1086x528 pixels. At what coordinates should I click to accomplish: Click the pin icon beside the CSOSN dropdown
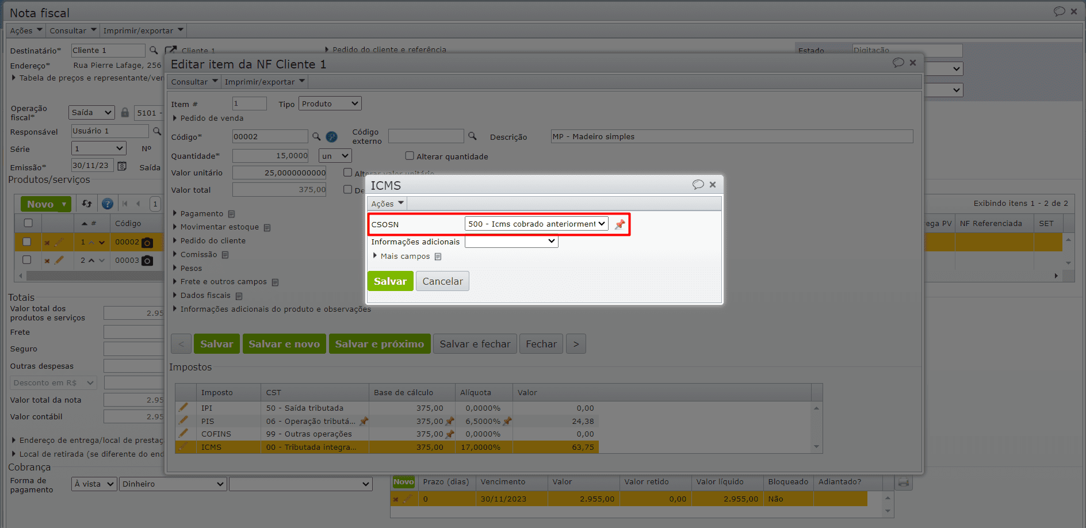point(620,224)
